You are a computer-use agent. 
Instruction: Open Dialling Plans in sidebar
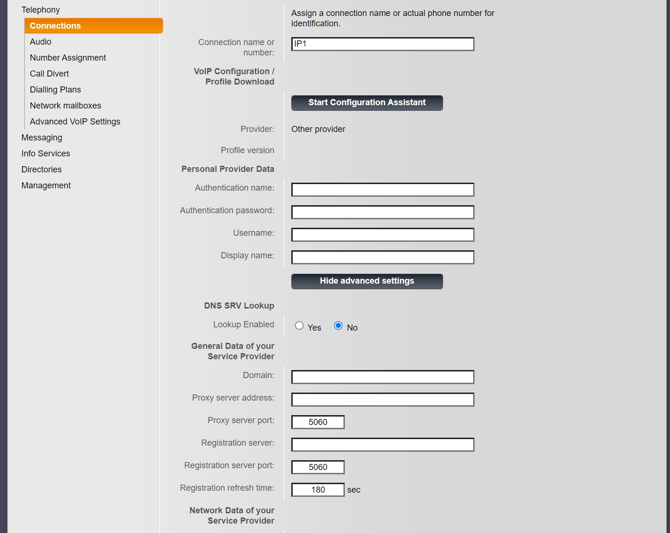point(55,90)
